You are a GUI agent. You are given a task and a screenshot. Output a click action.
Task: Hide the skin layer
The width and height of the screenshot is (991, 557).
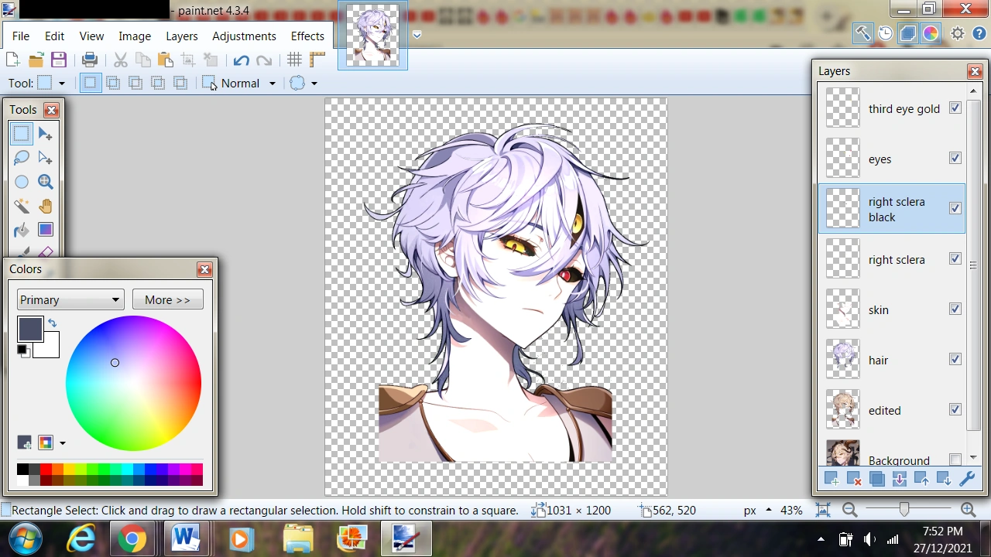[955, 309]
